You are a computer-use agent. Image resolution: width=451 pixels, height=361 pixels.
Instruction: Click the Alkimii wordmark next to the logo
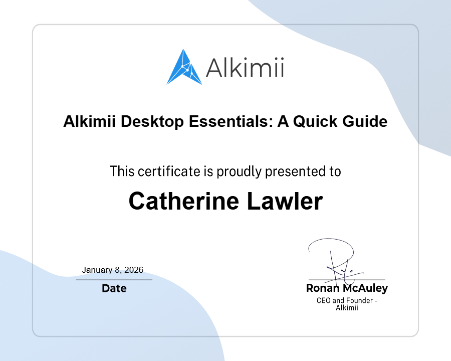244,68
